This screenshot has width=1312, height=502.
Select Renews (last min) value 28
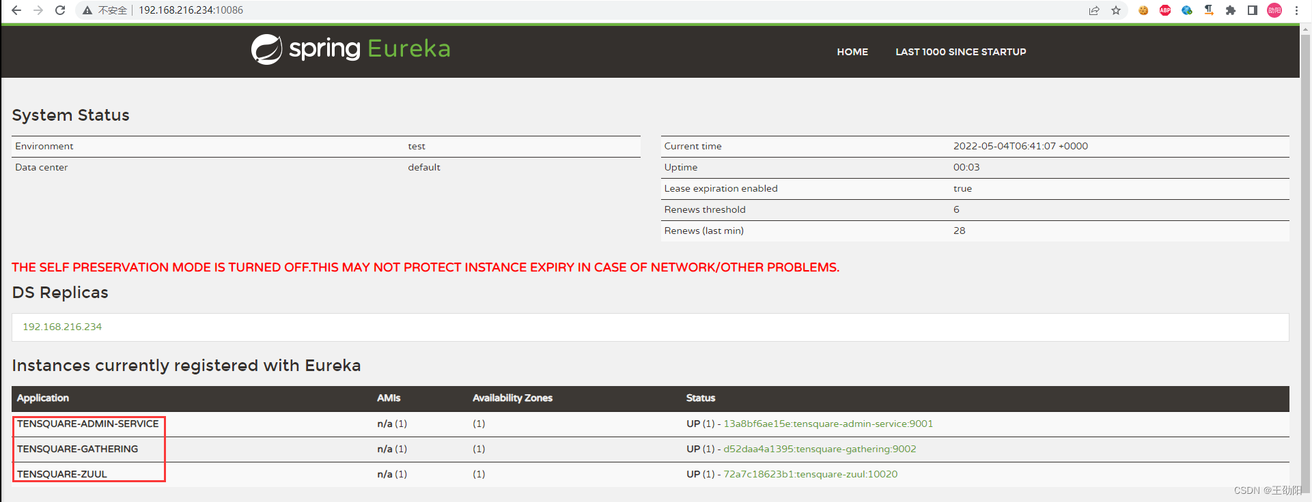pos(959,231)
